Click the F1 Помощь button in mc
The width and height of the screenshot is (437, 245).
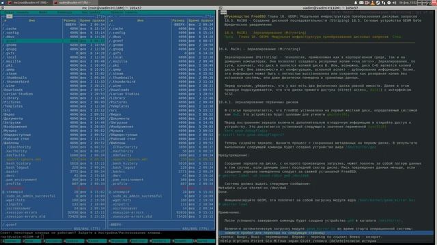coord(11,241)
